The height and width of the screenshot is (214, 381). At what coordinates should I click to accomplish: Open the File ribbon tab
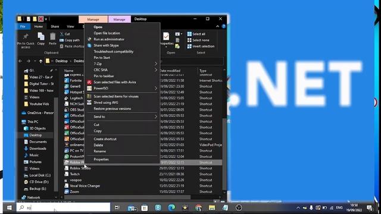pos(23,26)
